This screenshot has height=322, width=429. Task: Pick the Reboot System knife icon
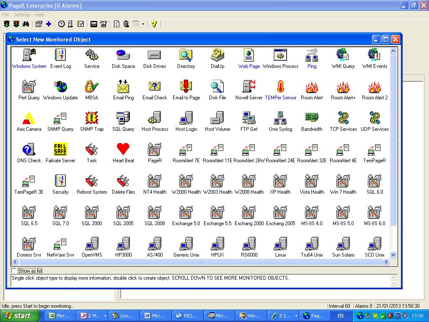click(x=92, y=181)
